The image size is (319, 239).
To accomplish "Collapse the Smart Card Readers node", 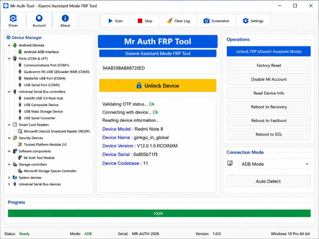I will [9, 125].
